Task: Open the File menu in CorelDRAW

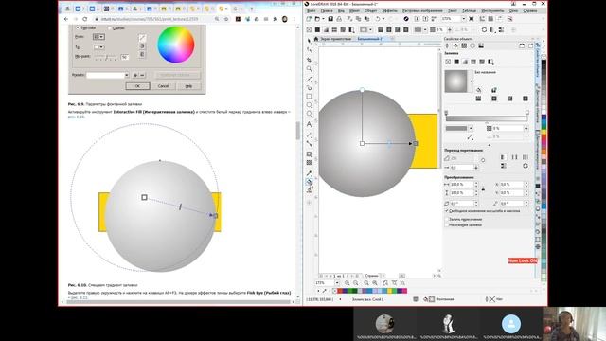Action: click(x=312, y=10)
